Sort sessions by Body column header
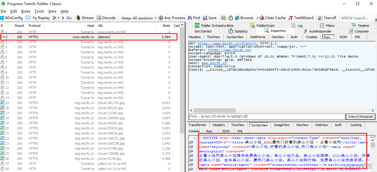The height and width of the screenshot is (172, 377). pyautogui.click(x=164, y=26)
